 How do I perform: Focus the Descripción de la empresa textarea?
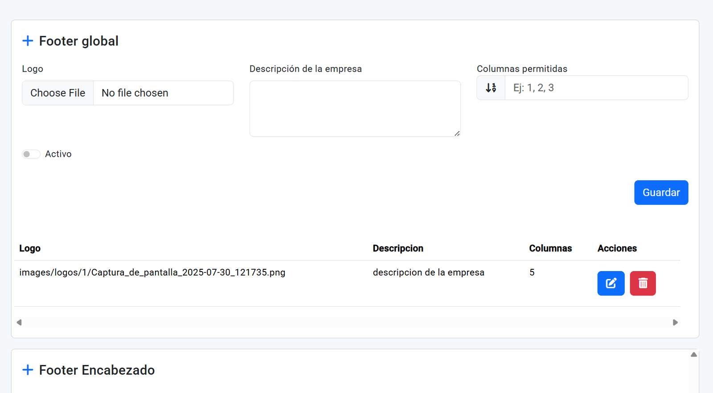pyautogui.click(x=355, y=109)
